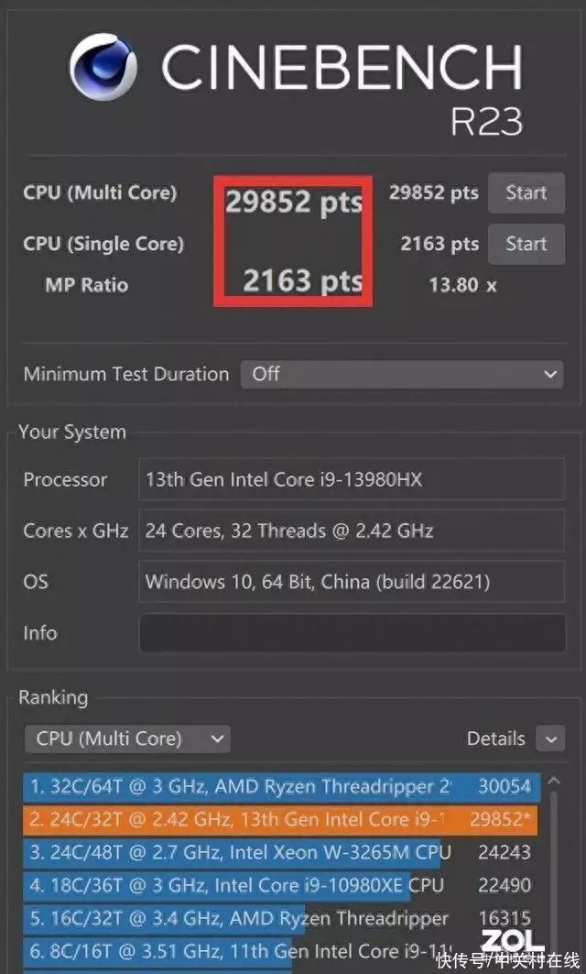586x974 pixels.
Task: Start the CPU Single Core test
Action: (x=526, y=244)
